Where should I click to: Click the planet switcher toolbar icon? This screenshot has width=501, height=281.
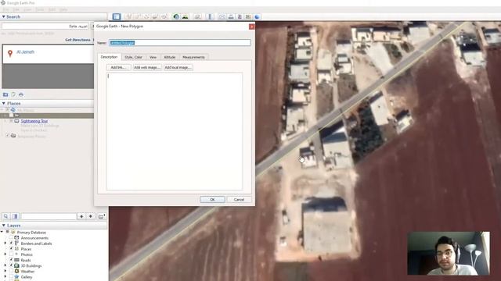click(x=197, y=16)
